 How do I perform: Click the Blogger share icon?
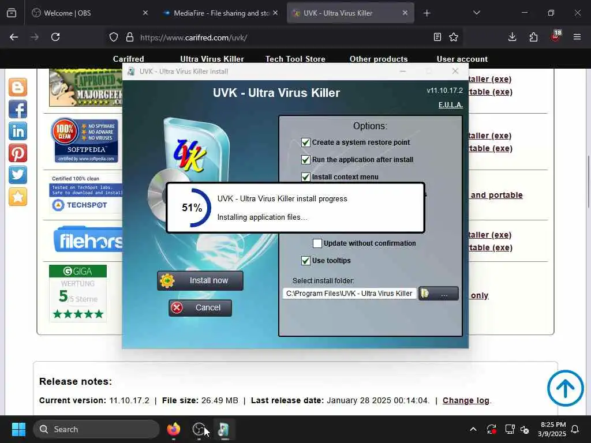tap(18, 88)
